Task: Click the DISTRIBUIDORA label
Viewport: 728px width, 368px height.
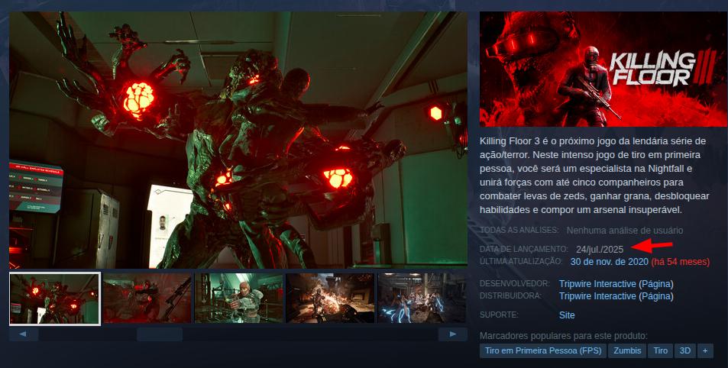Action: 510,296
